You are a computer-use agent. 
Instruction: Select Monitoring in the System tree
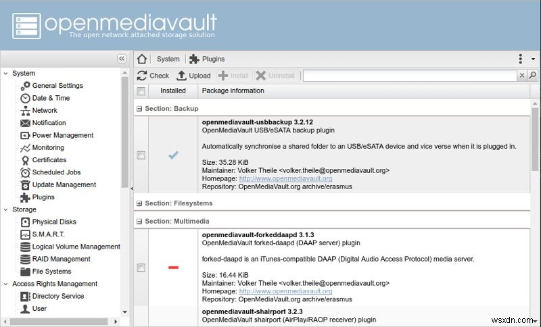tap(48, 147)
